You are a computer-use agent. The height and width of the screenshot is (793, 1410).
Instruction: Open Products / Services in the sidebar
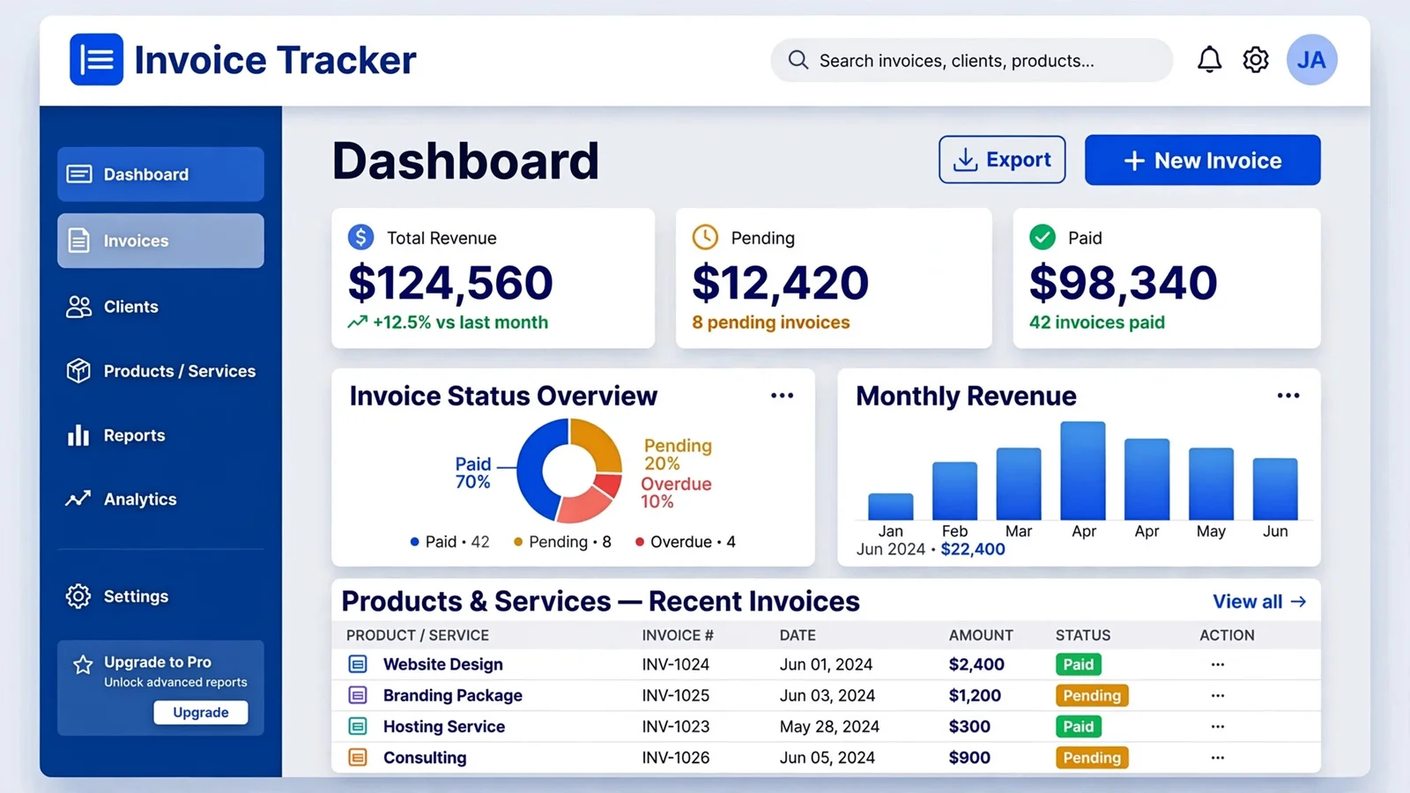[x=160, y=371]
